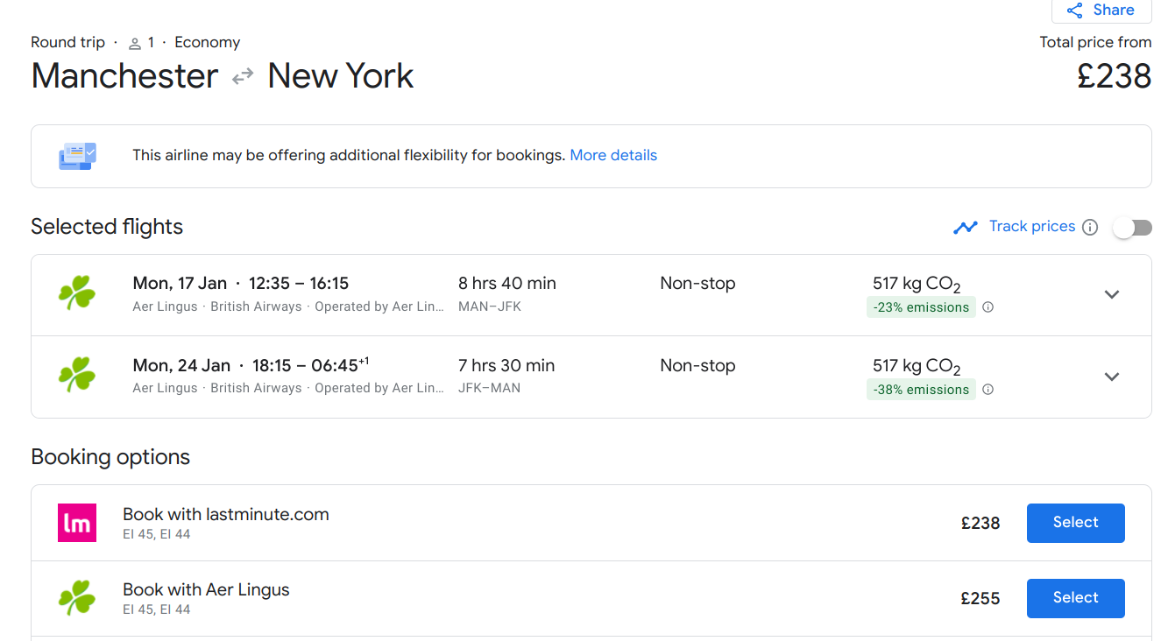Viewport: 1168px width, 641px height.
Task: Click the Track prices info icon
Action: [x=1090, y=228]
